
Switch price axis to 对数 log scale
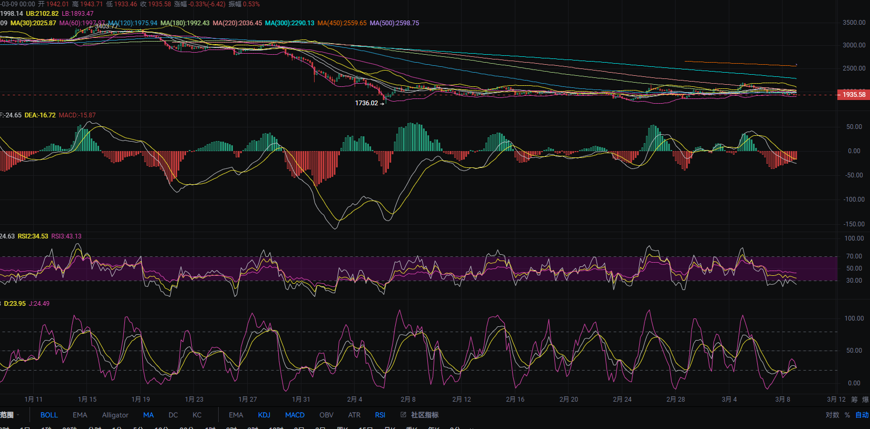pos(832,415)
